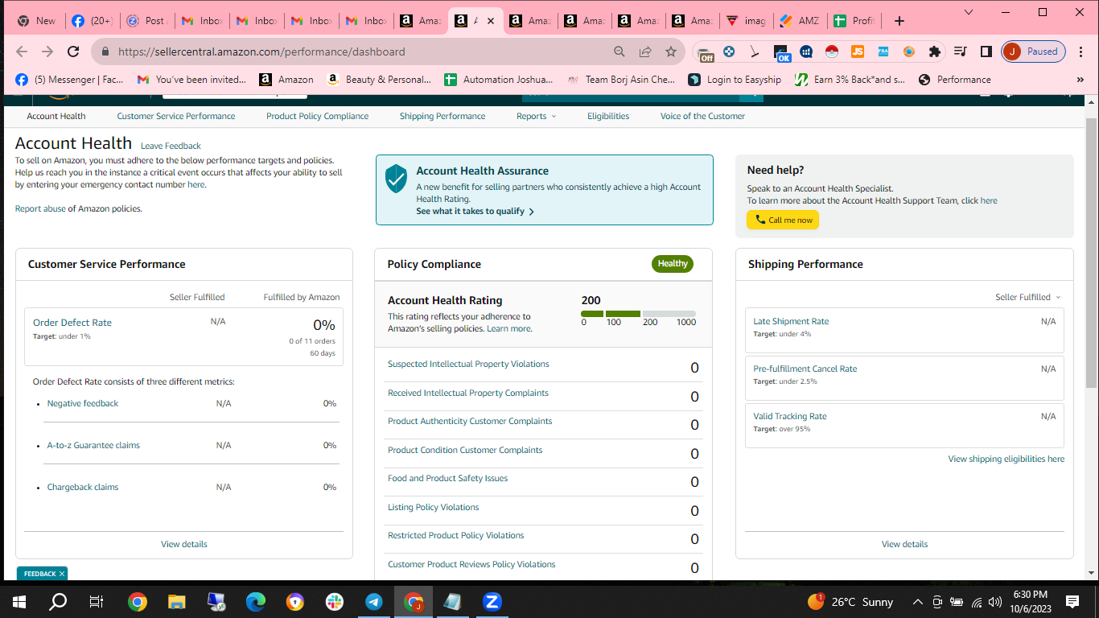Open the media control music icon
The width and height of the screenshot is (1099, 618).
pyautogui.click(x=960, y=51)
